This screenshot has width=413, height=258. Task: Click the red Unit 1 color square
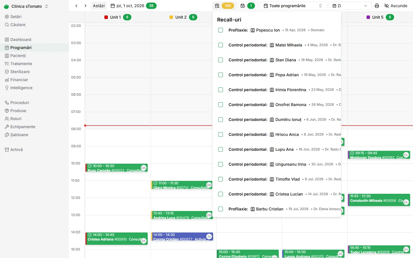(x=106, y=17)
